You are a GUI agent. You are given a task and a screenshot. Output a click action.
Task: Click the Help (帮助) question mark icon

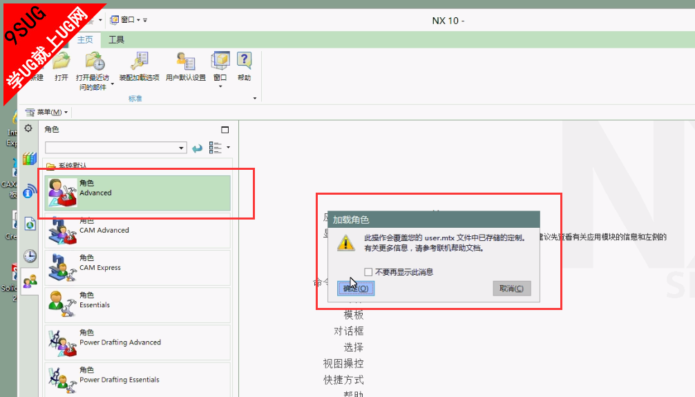click(x=245, y=61)
